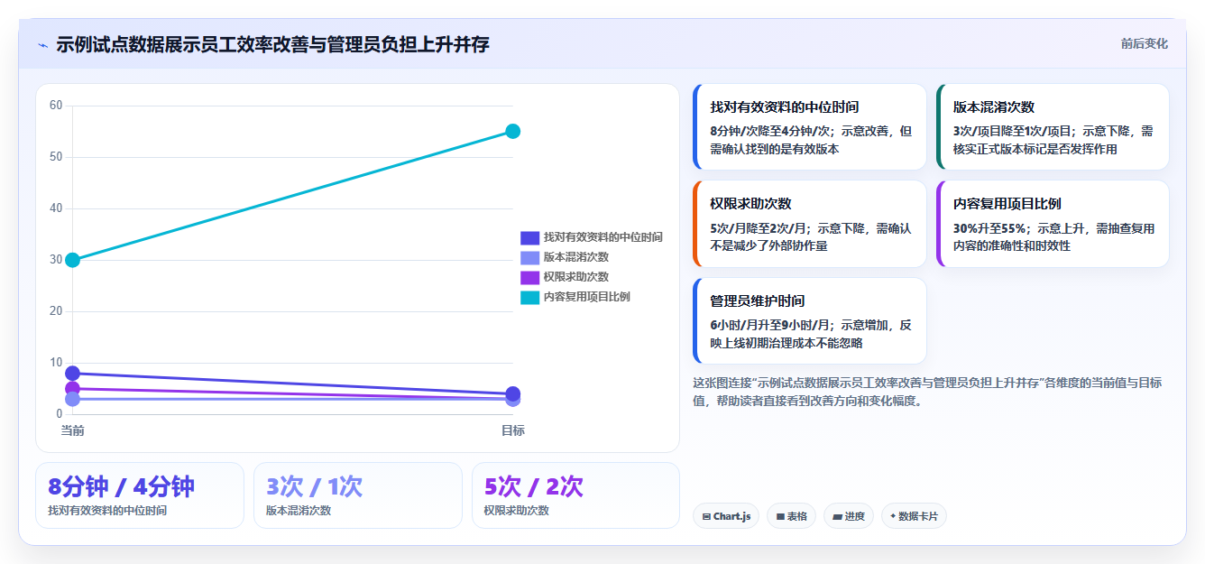Image resolution: width=1205 pixels, height=564 pixels.
Task: Click the 5次 / 2次 stat value
Action: pyautogui.click(x=533, y=486)
